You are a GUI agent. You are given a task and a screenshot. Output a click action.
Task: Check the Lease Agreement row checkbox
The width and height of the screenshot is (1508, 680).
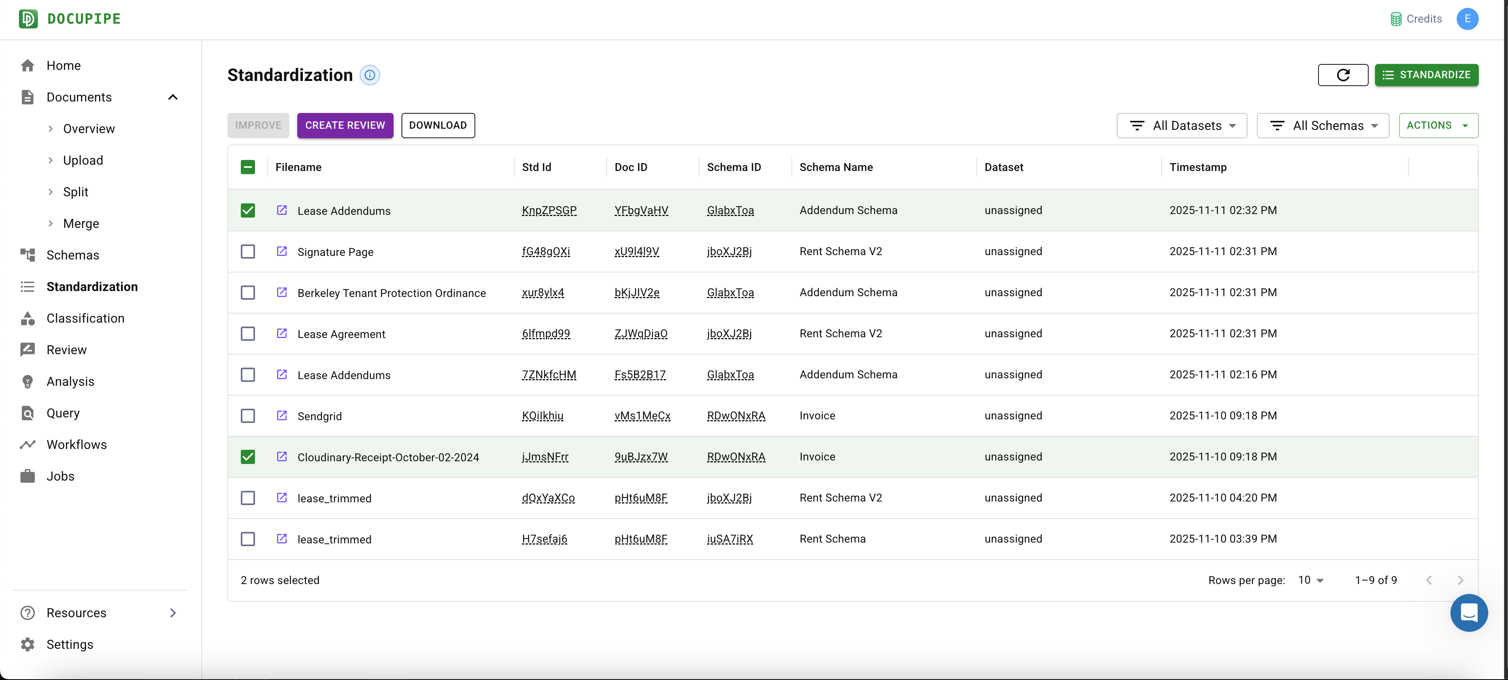tap(248, 333)
